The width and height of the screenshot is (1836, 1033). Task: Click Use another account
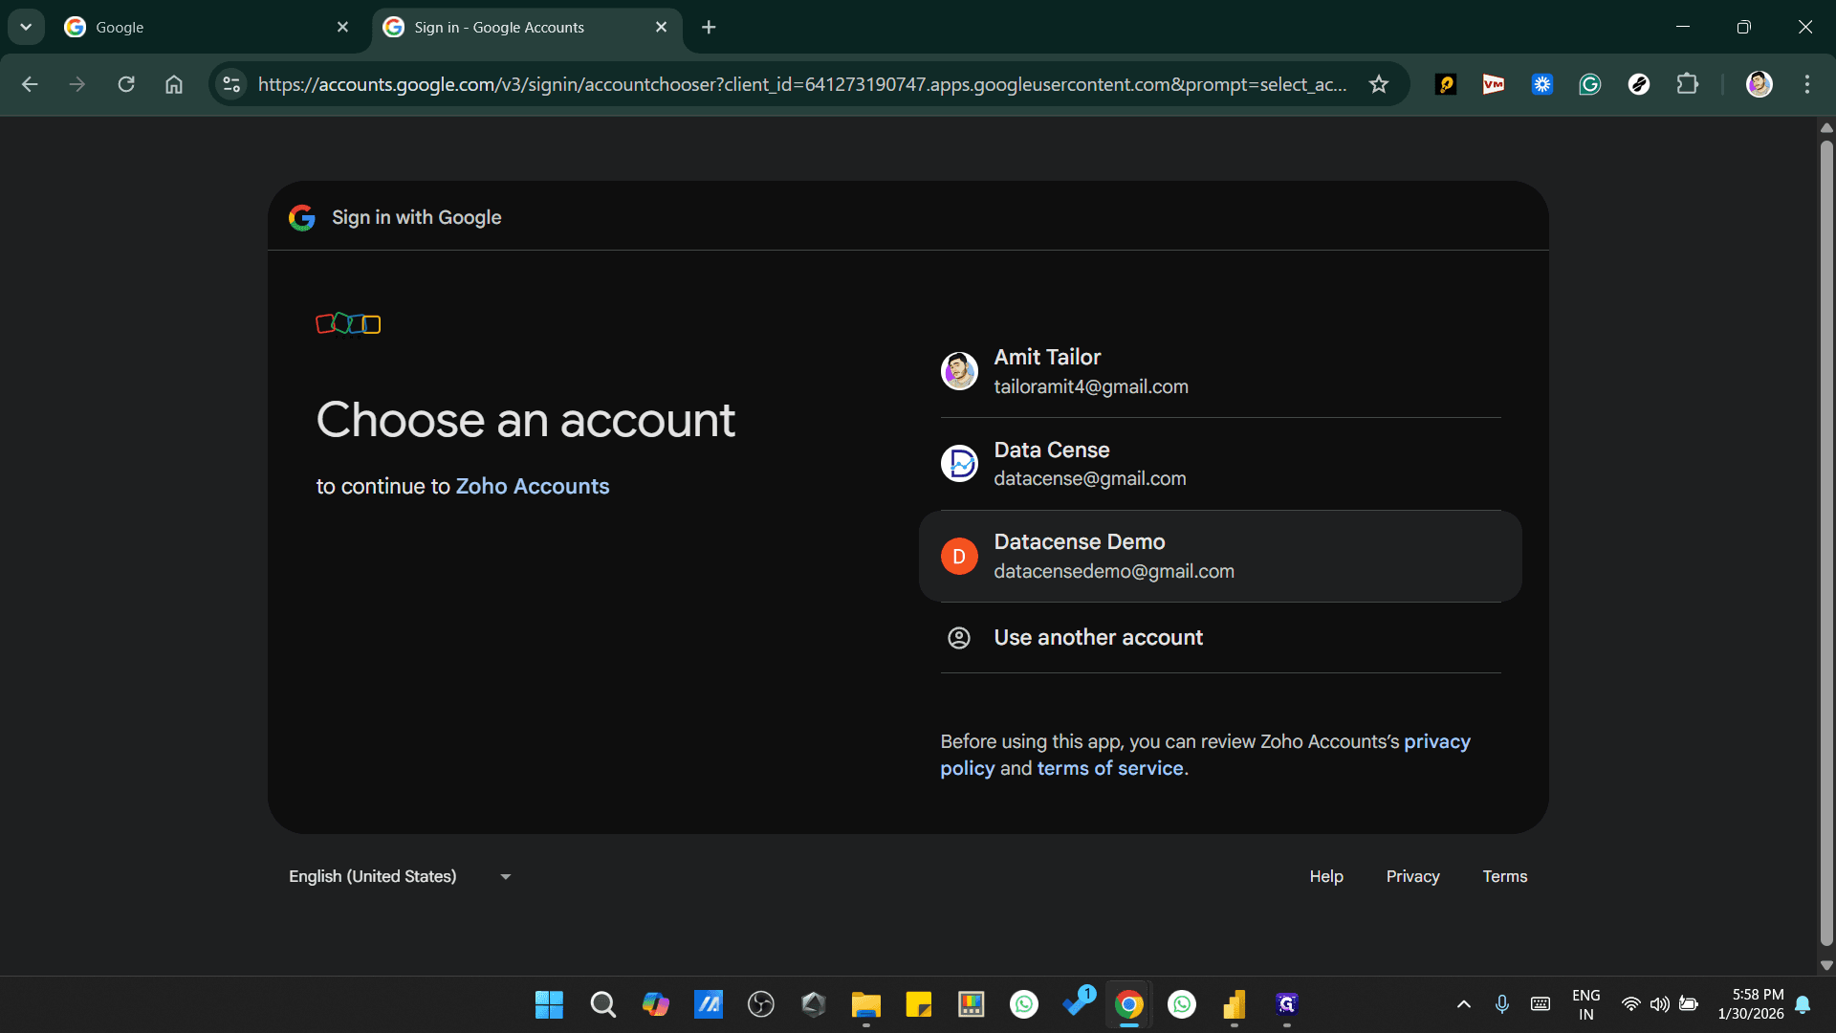click(x=1220, y=638)
